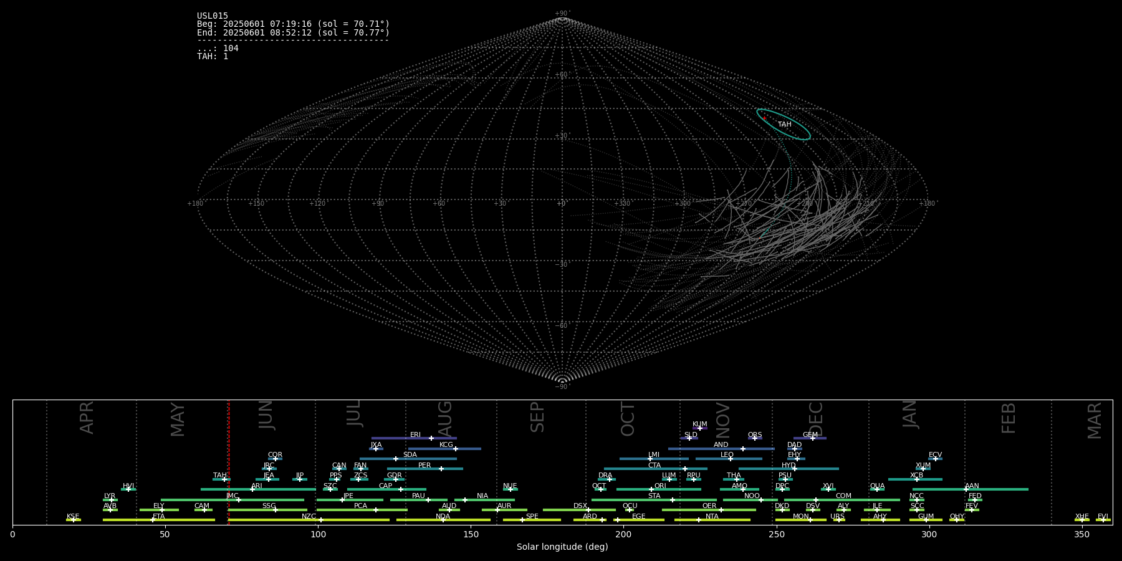This screenshot has height=561, width=1122.
Task: Click the KUM shower label
Action: pyautogui.click(x=700, y=424)
